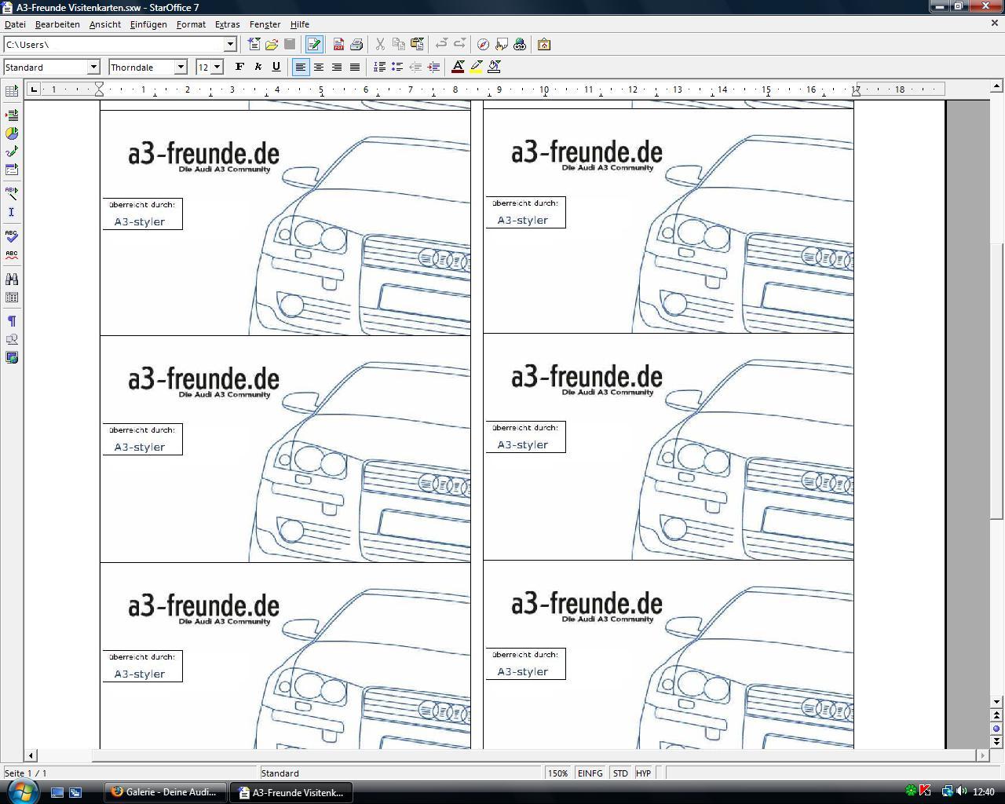Toggle HYP hyperlink mode in status bar
This screenshot has height=804, width=1005.
click(x=643, y=773)
